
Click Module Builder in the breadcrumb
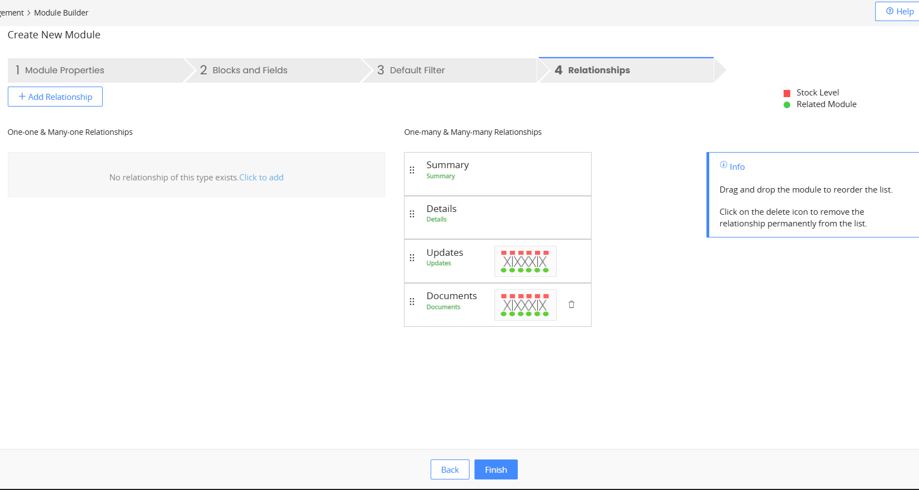[61, 13]
